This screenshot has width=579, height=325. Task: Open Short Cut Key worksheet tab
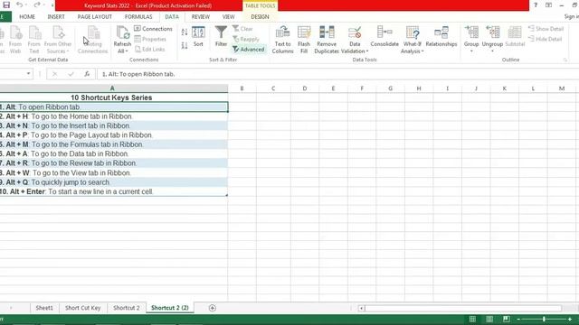click(82, 308)
